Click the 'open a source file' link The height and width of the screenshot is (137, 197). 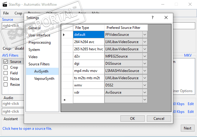[x=27, y=129]
